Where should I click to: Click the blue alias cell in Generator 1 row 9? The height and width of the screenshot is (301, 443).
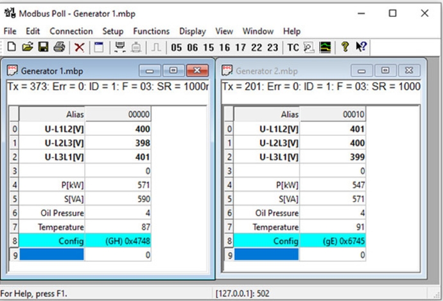pos(52,255)
